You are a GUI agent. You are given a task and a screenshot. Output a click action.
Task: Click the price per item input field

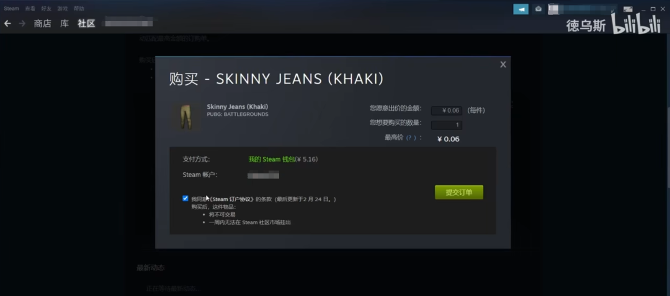point(447,110)
